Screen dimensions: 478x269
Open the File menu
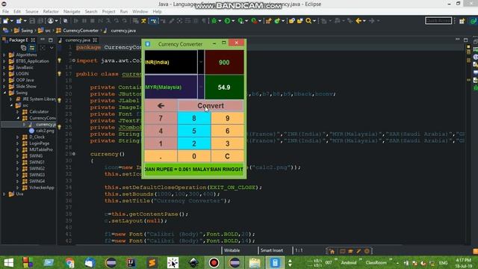[x=5, y=12]
